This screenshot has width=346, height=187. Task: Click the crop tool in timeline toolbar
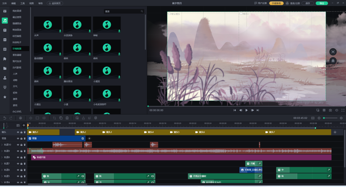pos(54,118)
